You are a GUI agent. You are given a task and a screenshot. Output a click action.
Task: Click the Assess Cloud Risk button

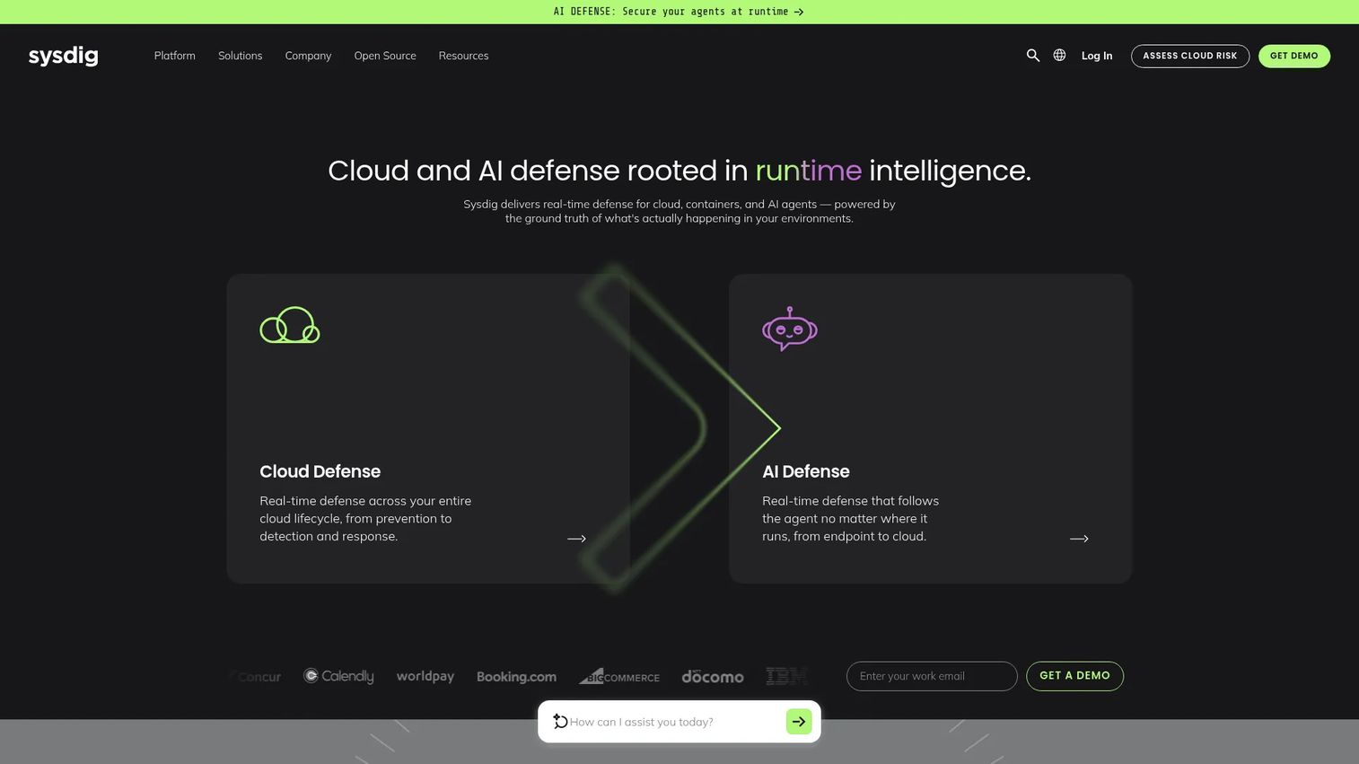point(1190,56)
